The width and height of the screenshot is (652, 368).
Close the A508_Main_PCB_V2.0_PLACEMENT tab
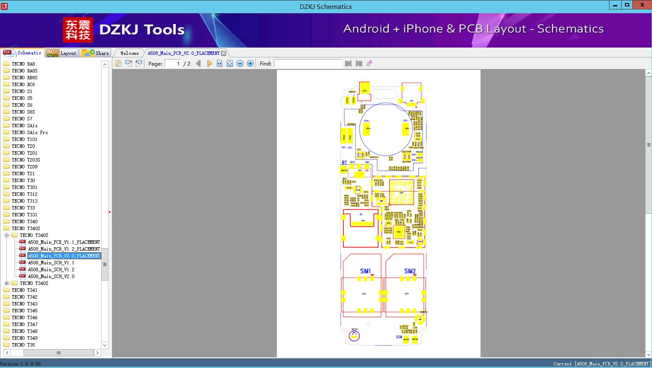[x=223, y=53]
